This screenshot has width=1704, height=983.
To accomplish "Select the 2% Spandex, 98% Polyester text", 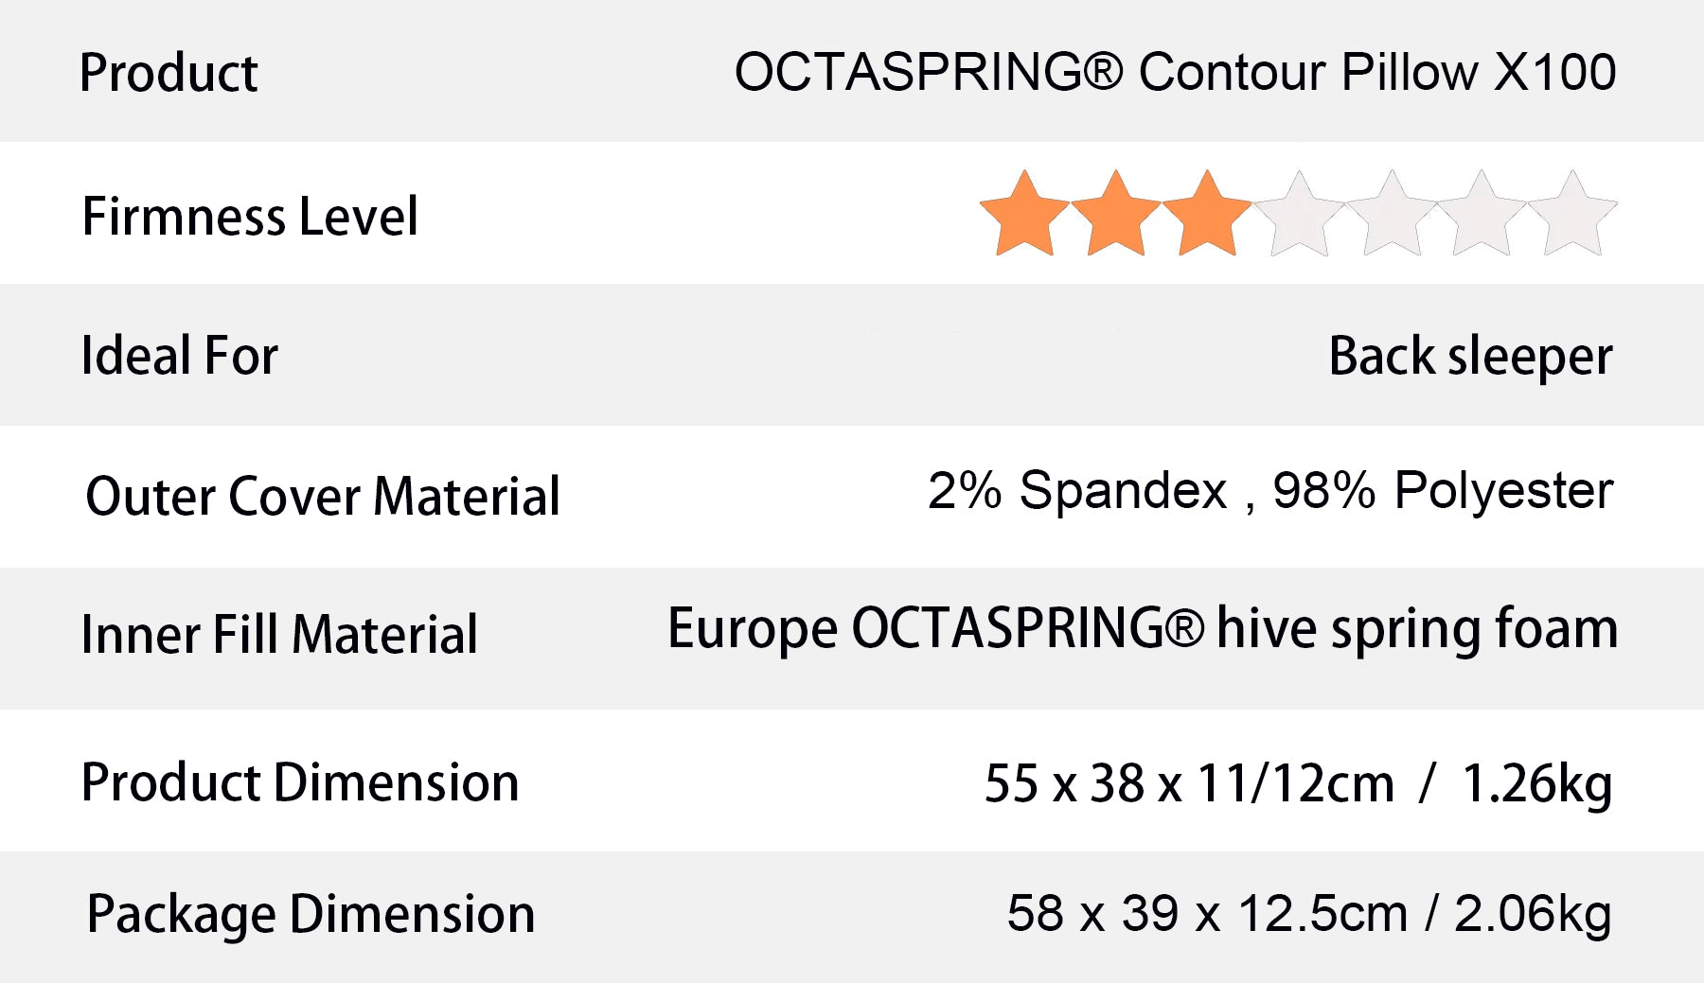I will tap(1269, 490).
